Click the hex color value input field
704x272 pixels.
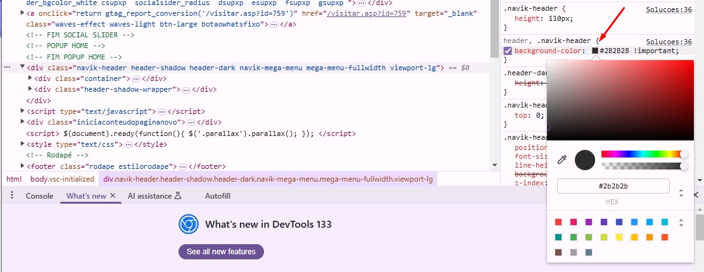tap(613, 186)
